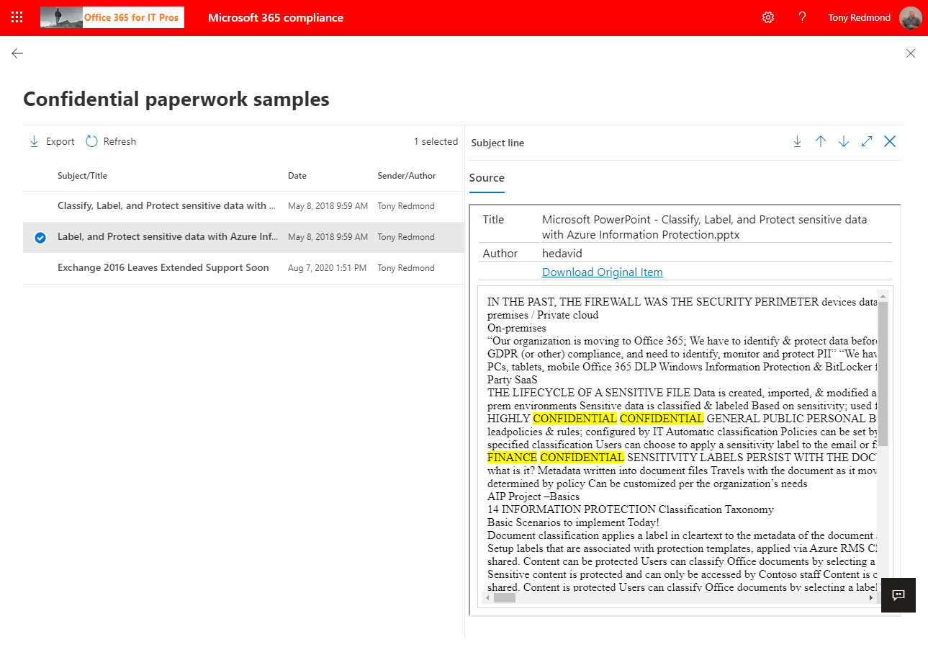Toggle selection check of selected row
The image size is (928, 650).
(40, 237)
